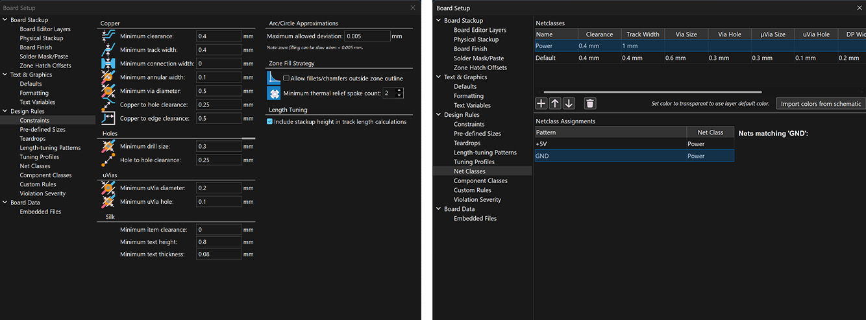
Task: Select Net Classes in right window tree
Action: [x=469, y=171]
